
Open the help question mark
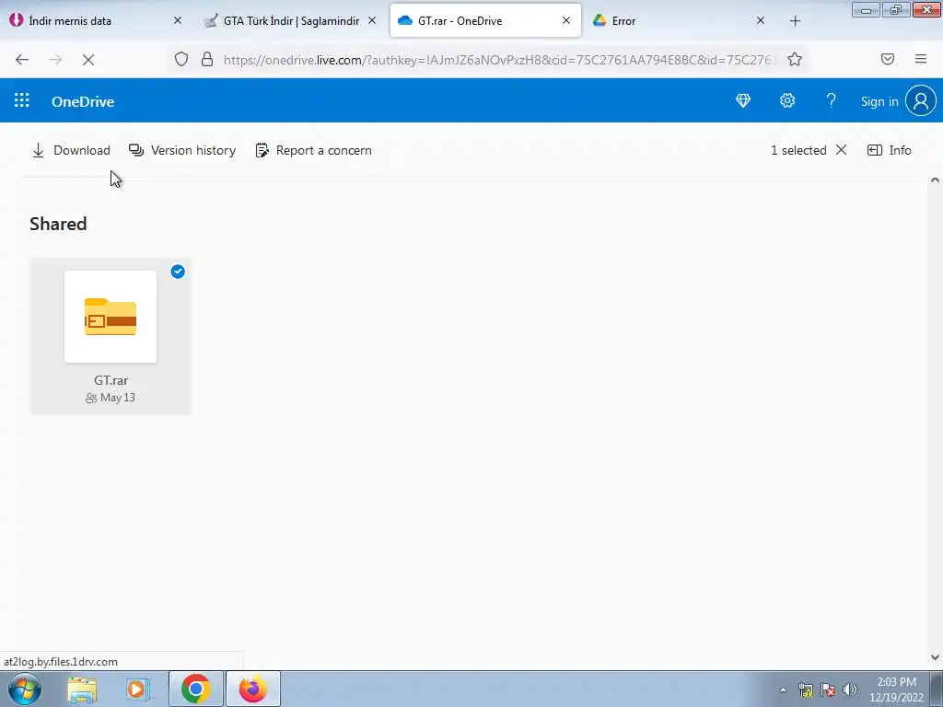click(832, 101)
